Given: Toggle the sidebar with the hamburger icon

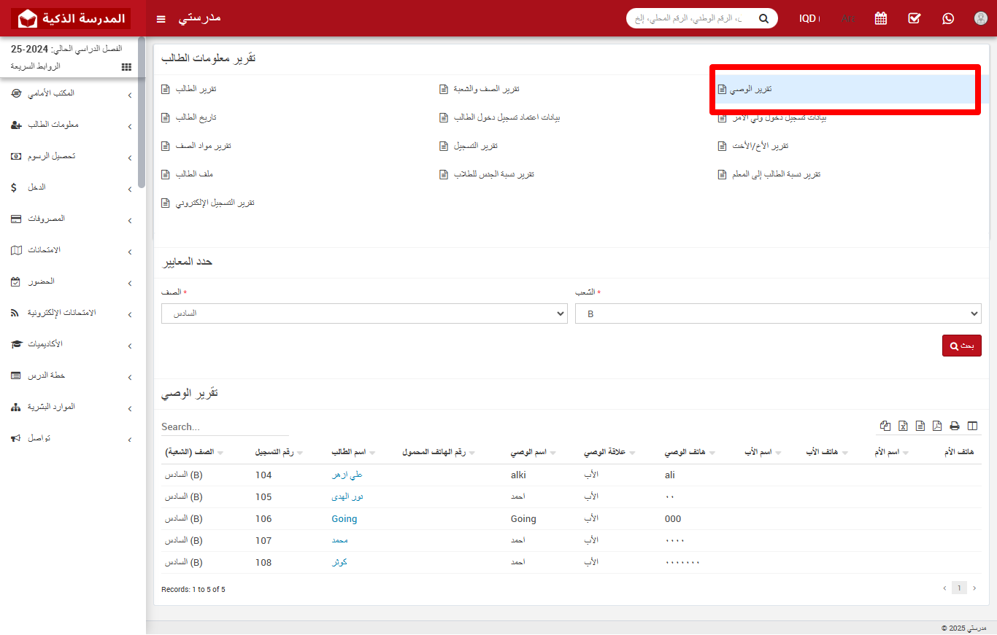Looking at the screenshot, I should coord(161,18).
